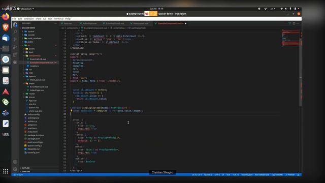
Task: Click line and column indicator in status bar
Action: coord(197,175)
